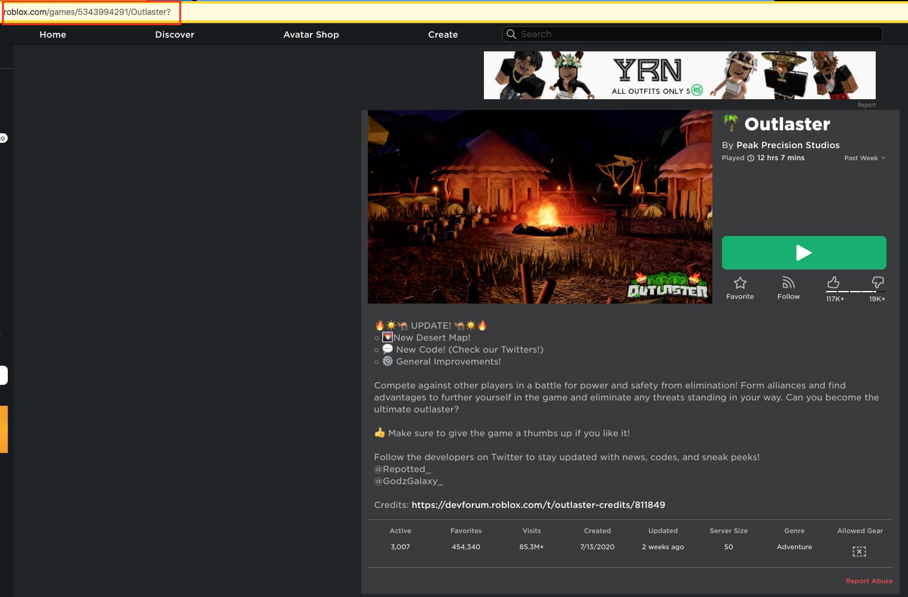
Task: Open the Discover page
Action: (x=175, y=35)
